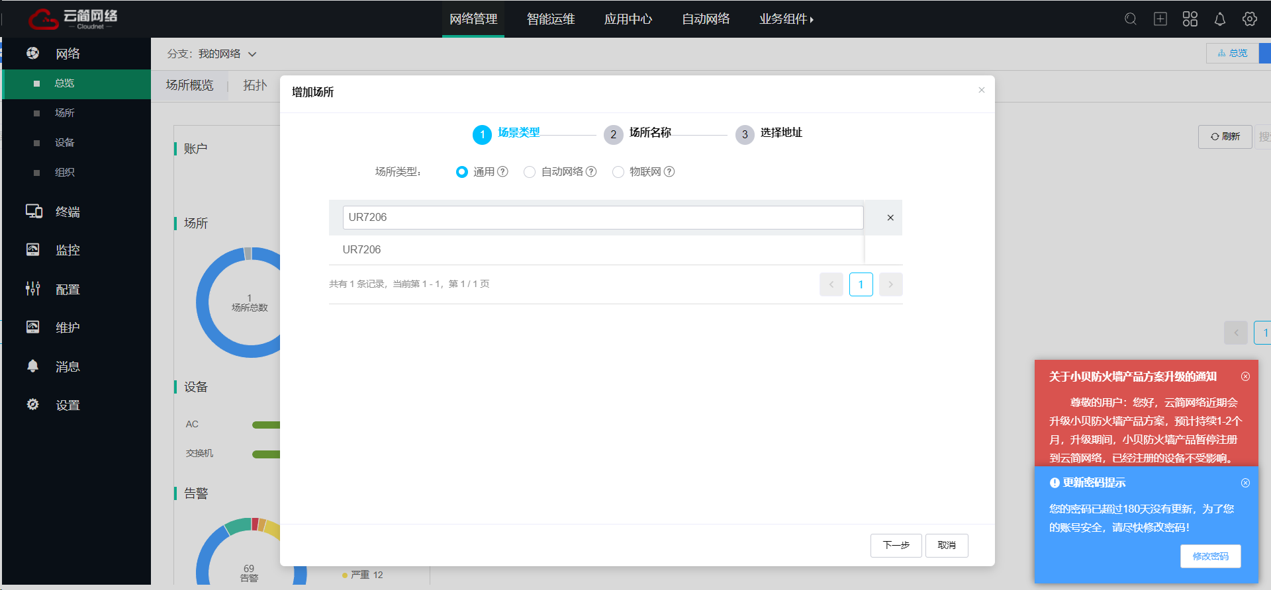Click the 维护 sidebar icon

[33, 327]
